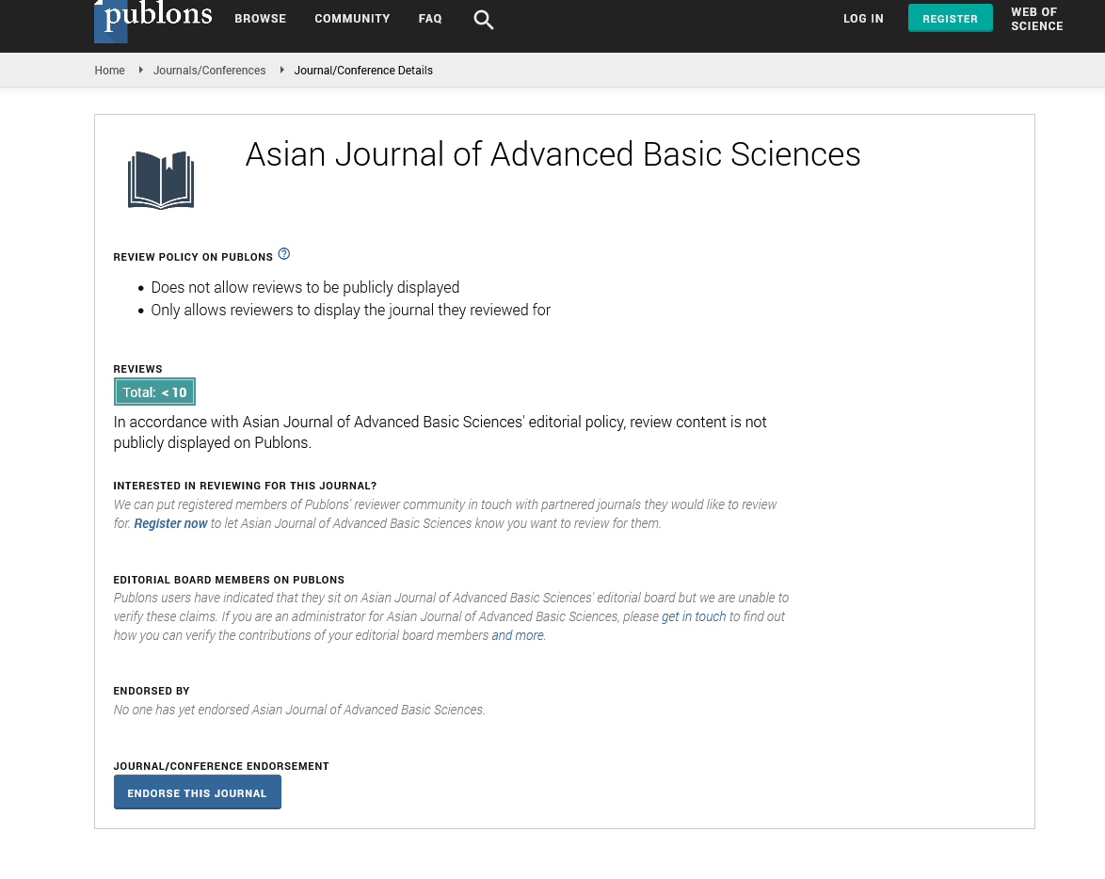Viewport: 1105px width, 879px height.
Task: Follow the 'and more' link
Action: coord(518,635)
